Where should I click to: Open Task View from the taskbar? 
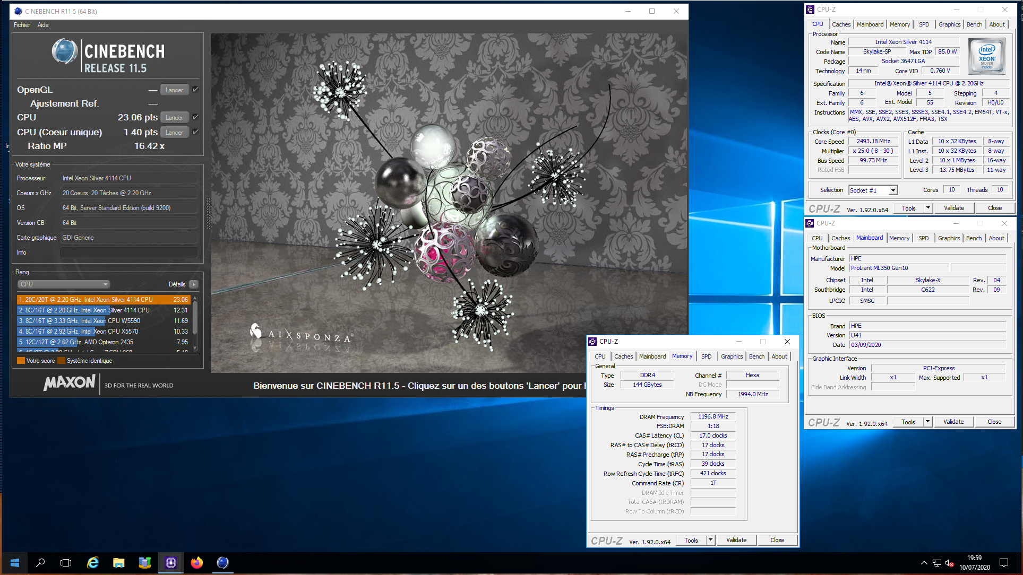coord(66,563)
